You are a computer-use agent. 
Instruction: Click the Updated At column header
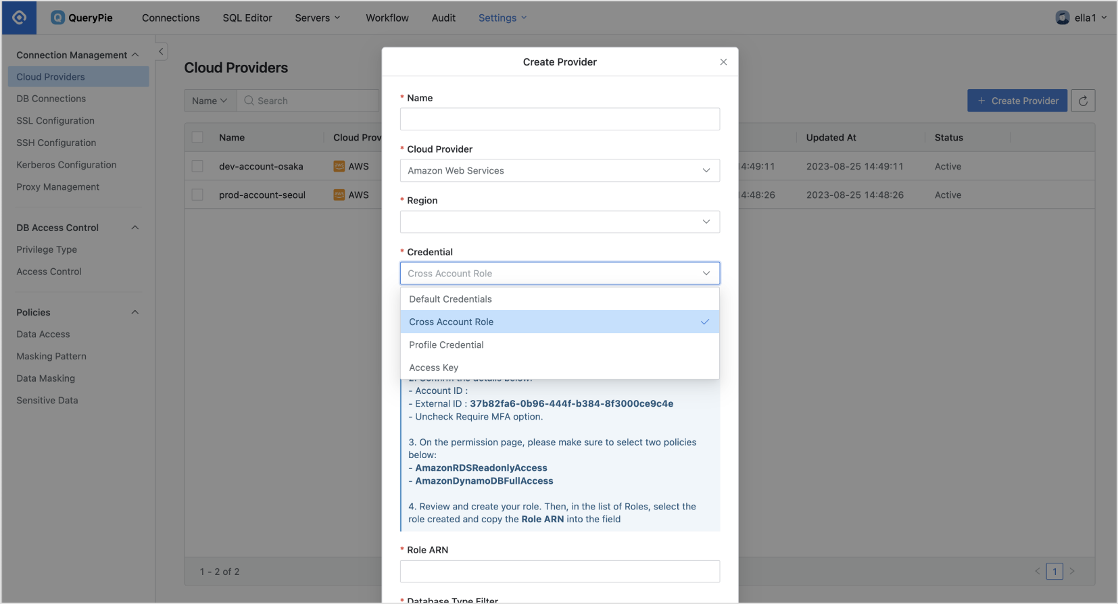pyautogui.click(x=831, y=137)
